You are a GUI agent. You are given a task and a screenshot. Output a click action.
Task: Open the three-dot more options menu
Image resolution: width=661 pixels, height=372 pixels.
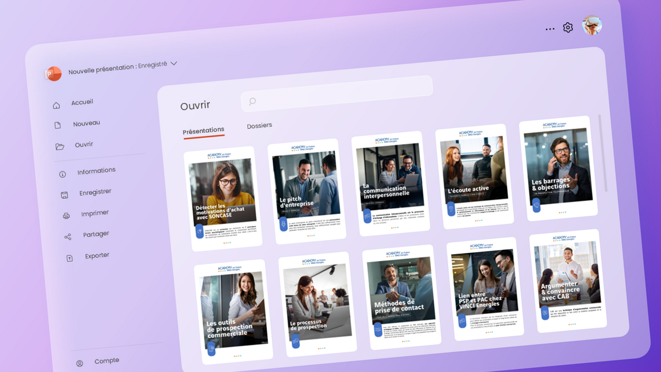pyautogui.click(x=550, y=29)
